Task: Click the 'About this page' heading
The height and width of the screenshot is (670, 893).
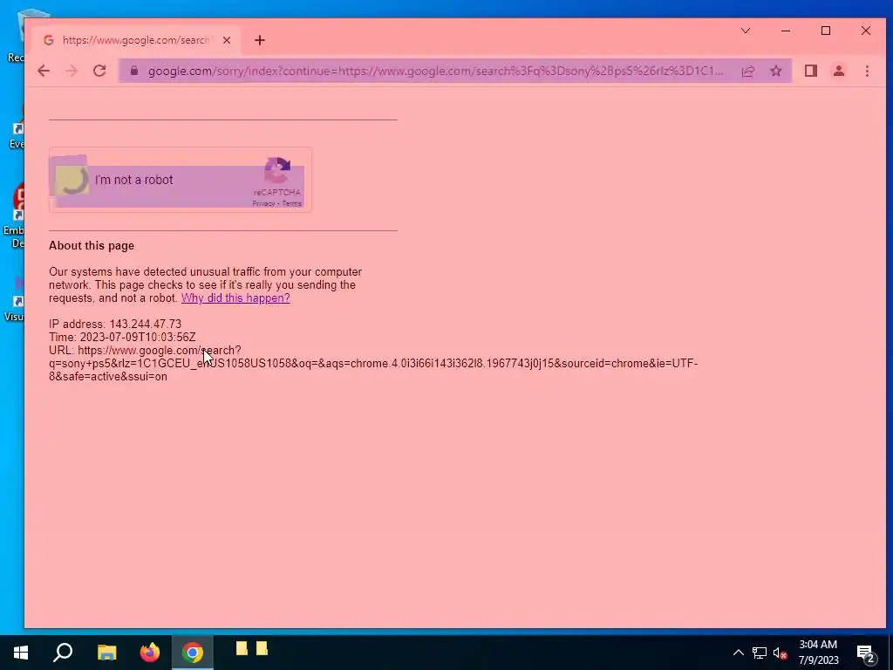Action: (x=92, y=245)
